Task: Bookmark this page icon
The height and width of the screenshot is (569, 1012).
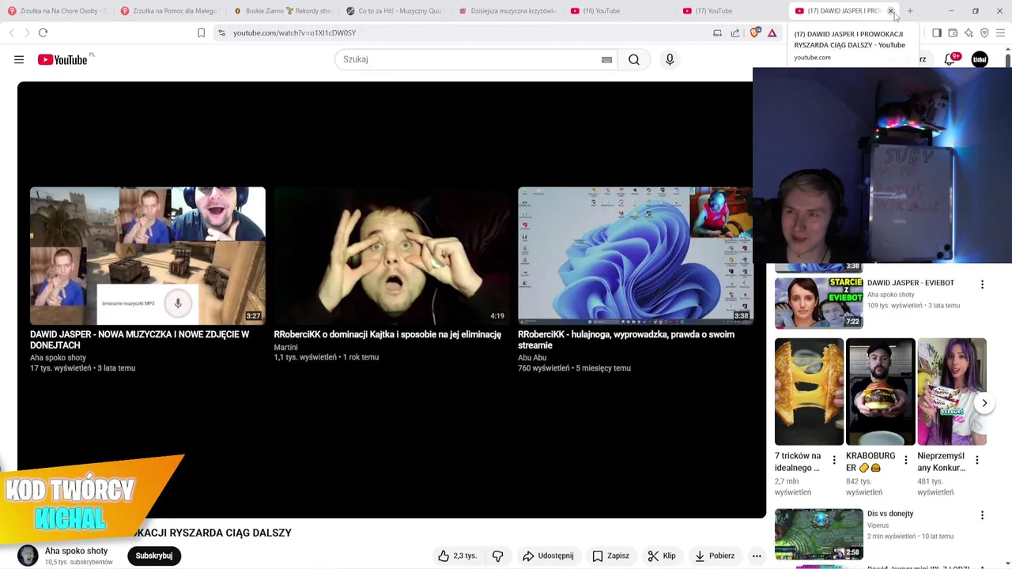Action: (x=201, y=32)
